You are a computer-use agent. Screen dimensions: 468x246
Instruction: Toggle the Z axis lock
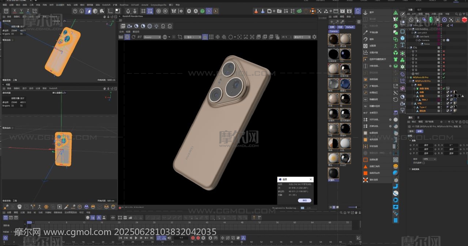click(x=28, y=11)
